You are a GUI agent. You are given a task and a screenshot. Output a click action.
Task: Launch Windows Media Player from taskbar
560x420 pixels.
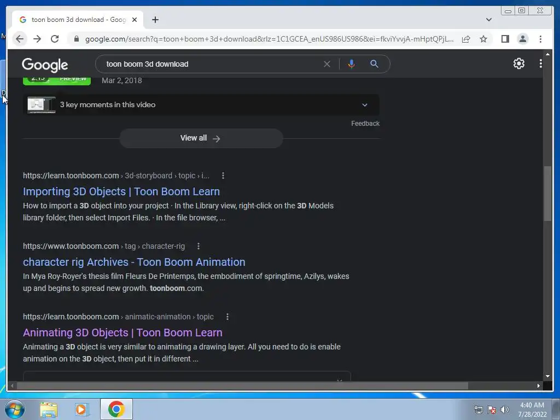click(x=81, y=409)
